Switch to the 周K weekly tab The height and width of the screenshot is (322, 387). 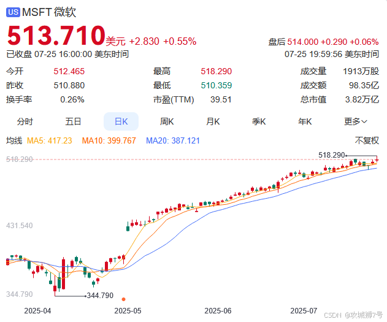(x=167, y=121)
